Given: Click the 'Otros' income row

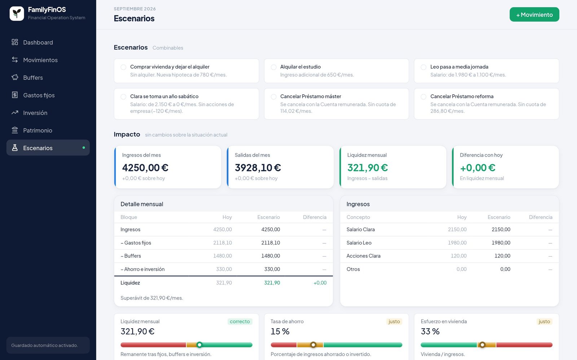Looking at the screenshot, I should pyautogui.click(x=449, y=269).
